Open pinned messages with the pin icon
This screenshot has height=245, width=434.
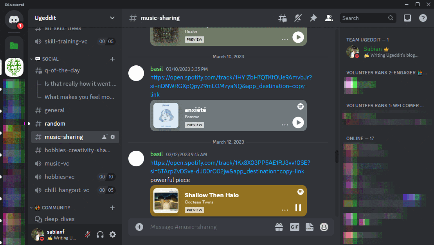(x=313, y=18)
